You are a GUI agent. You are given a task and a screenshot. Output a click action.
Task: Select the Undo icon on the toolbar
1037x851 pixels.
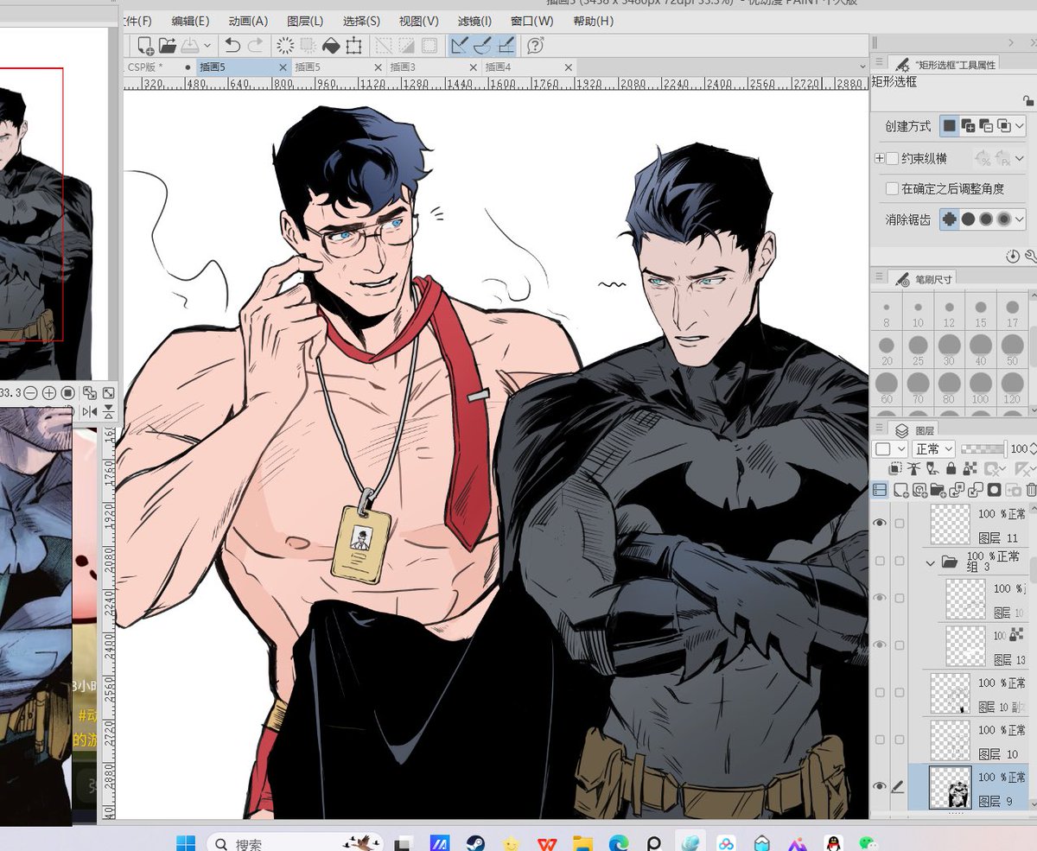coord(234,47)
